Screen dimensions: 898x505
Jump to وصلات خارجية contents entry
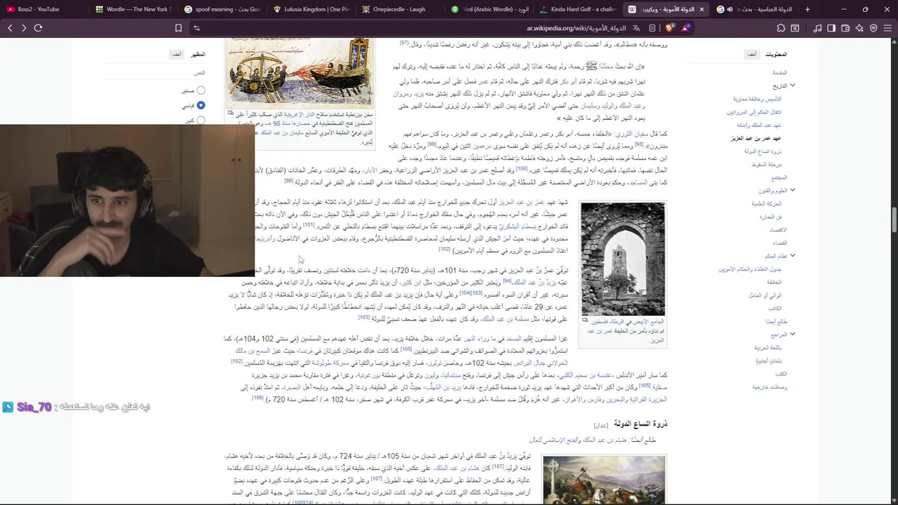click(770, 387)
